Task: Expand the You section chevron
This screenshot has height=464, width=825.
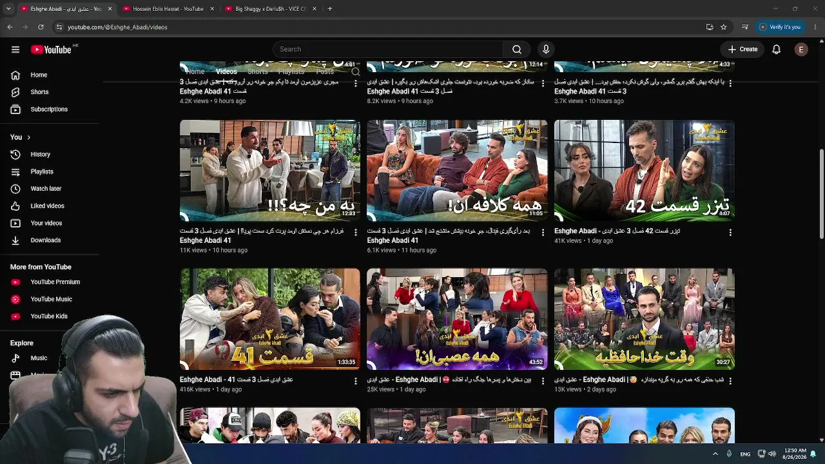Action: click(28, 137)
